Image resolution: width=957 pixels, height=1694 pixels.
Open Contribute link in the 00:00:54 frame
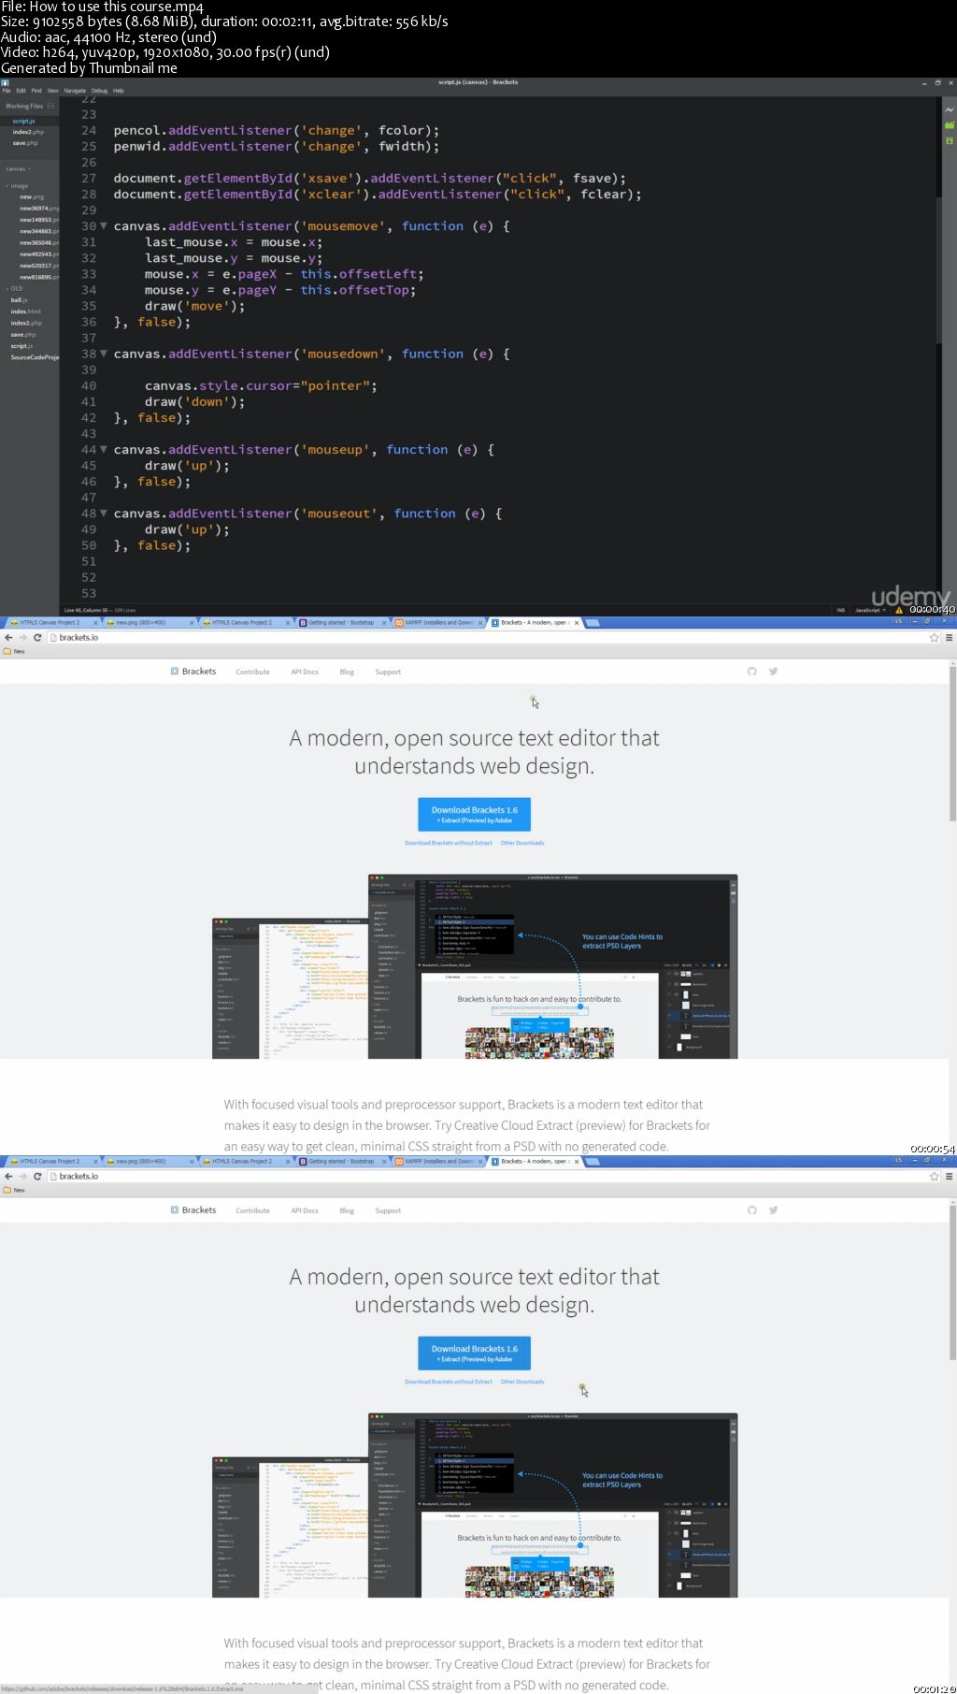[252, 672]
